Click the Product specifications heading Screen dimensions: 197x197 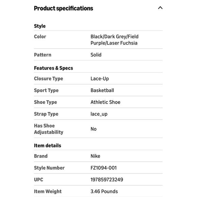pos(64,8)
